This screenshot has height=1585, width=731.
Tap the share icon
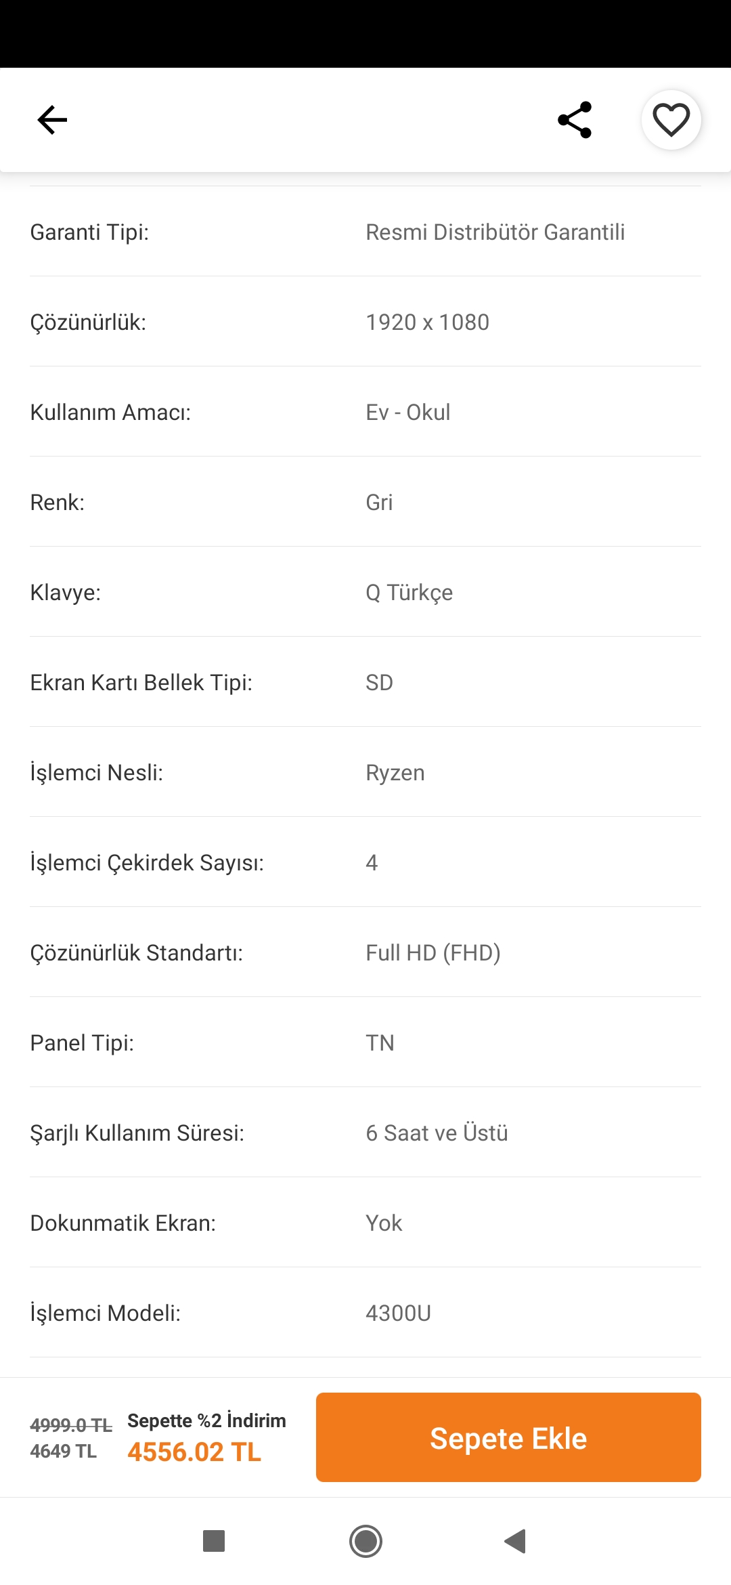[575, 121]
